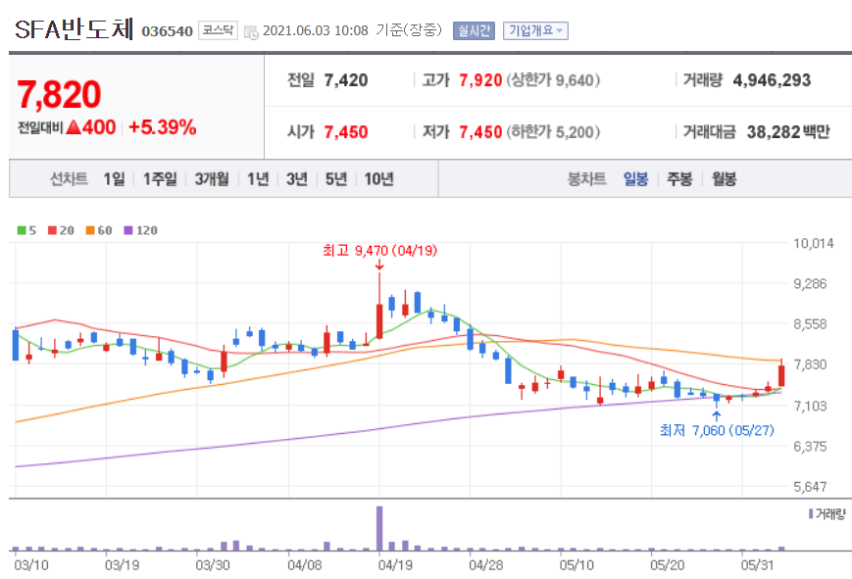
Task: Click the 10,014 price axis label
Action: click(x=814, y=243)
